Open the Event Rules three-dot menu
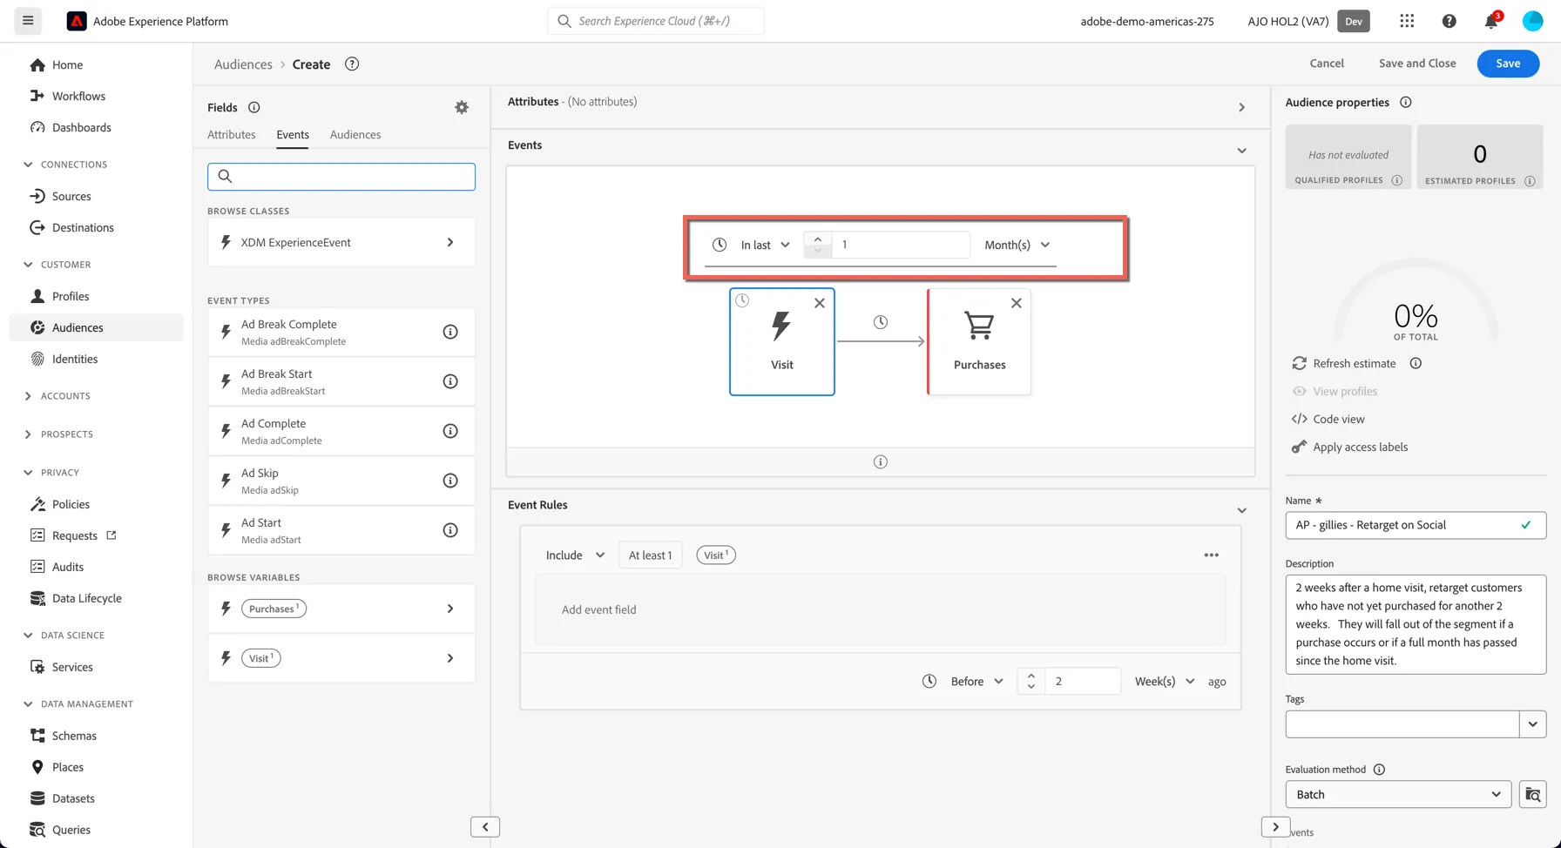The image size is (1561, 848). pyautogui.click(x=1211, y=555)
